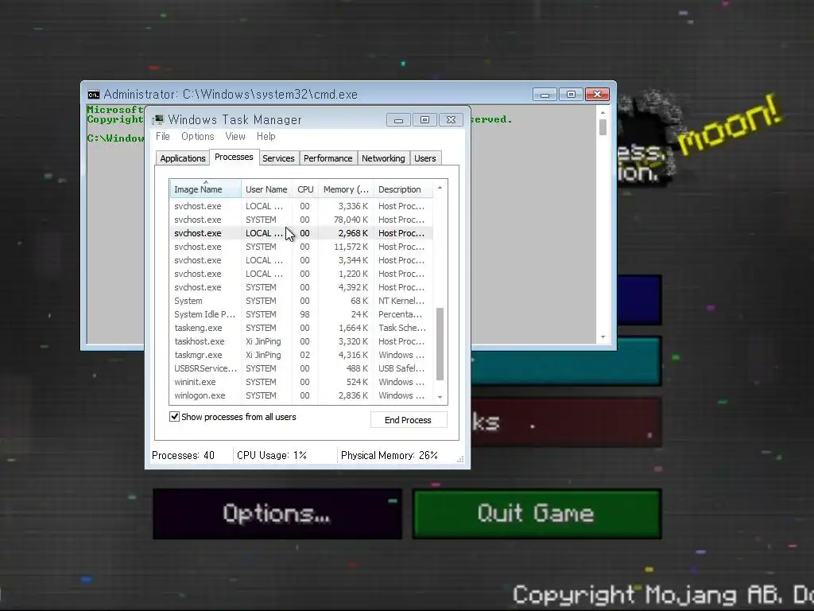Select the System Idle Process row

(301, 314)
